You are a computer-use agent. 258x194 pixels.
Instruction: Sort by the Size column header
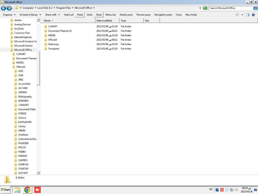pyautogui.click(x=151, y=21)
